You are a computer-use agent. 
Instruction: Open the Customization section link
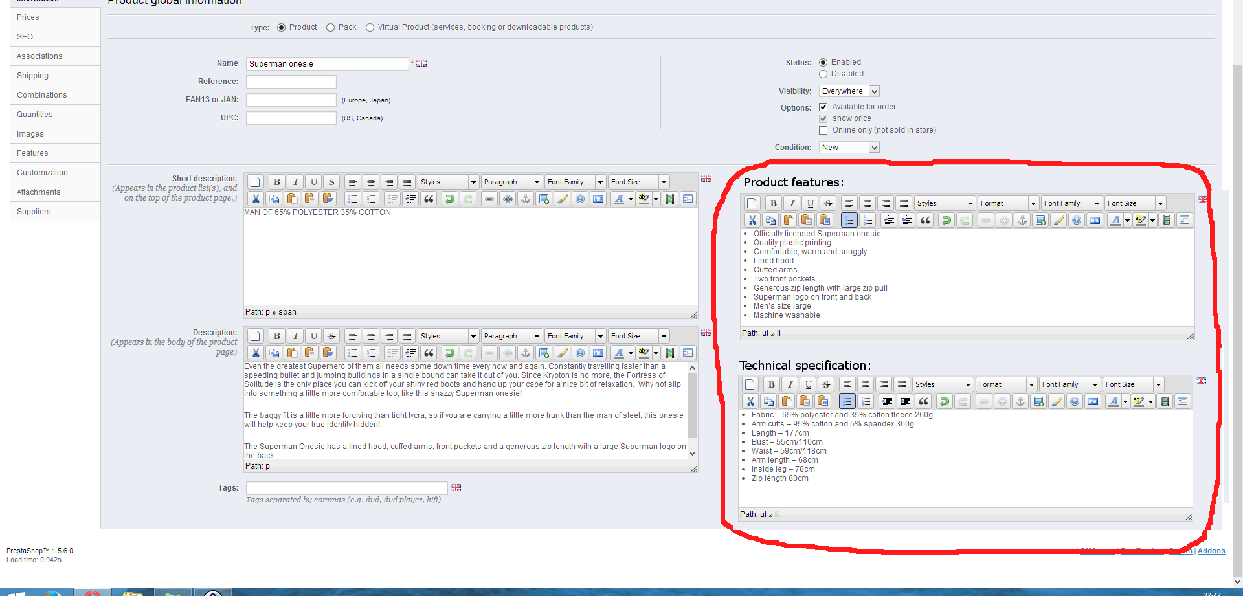pos(55,173)
